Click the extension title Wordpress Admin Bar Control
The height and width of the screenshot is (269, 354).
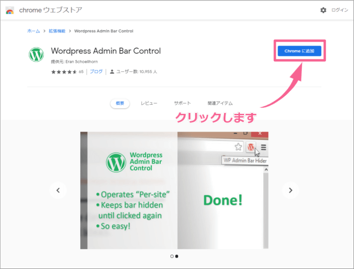[x=106, y=51]
